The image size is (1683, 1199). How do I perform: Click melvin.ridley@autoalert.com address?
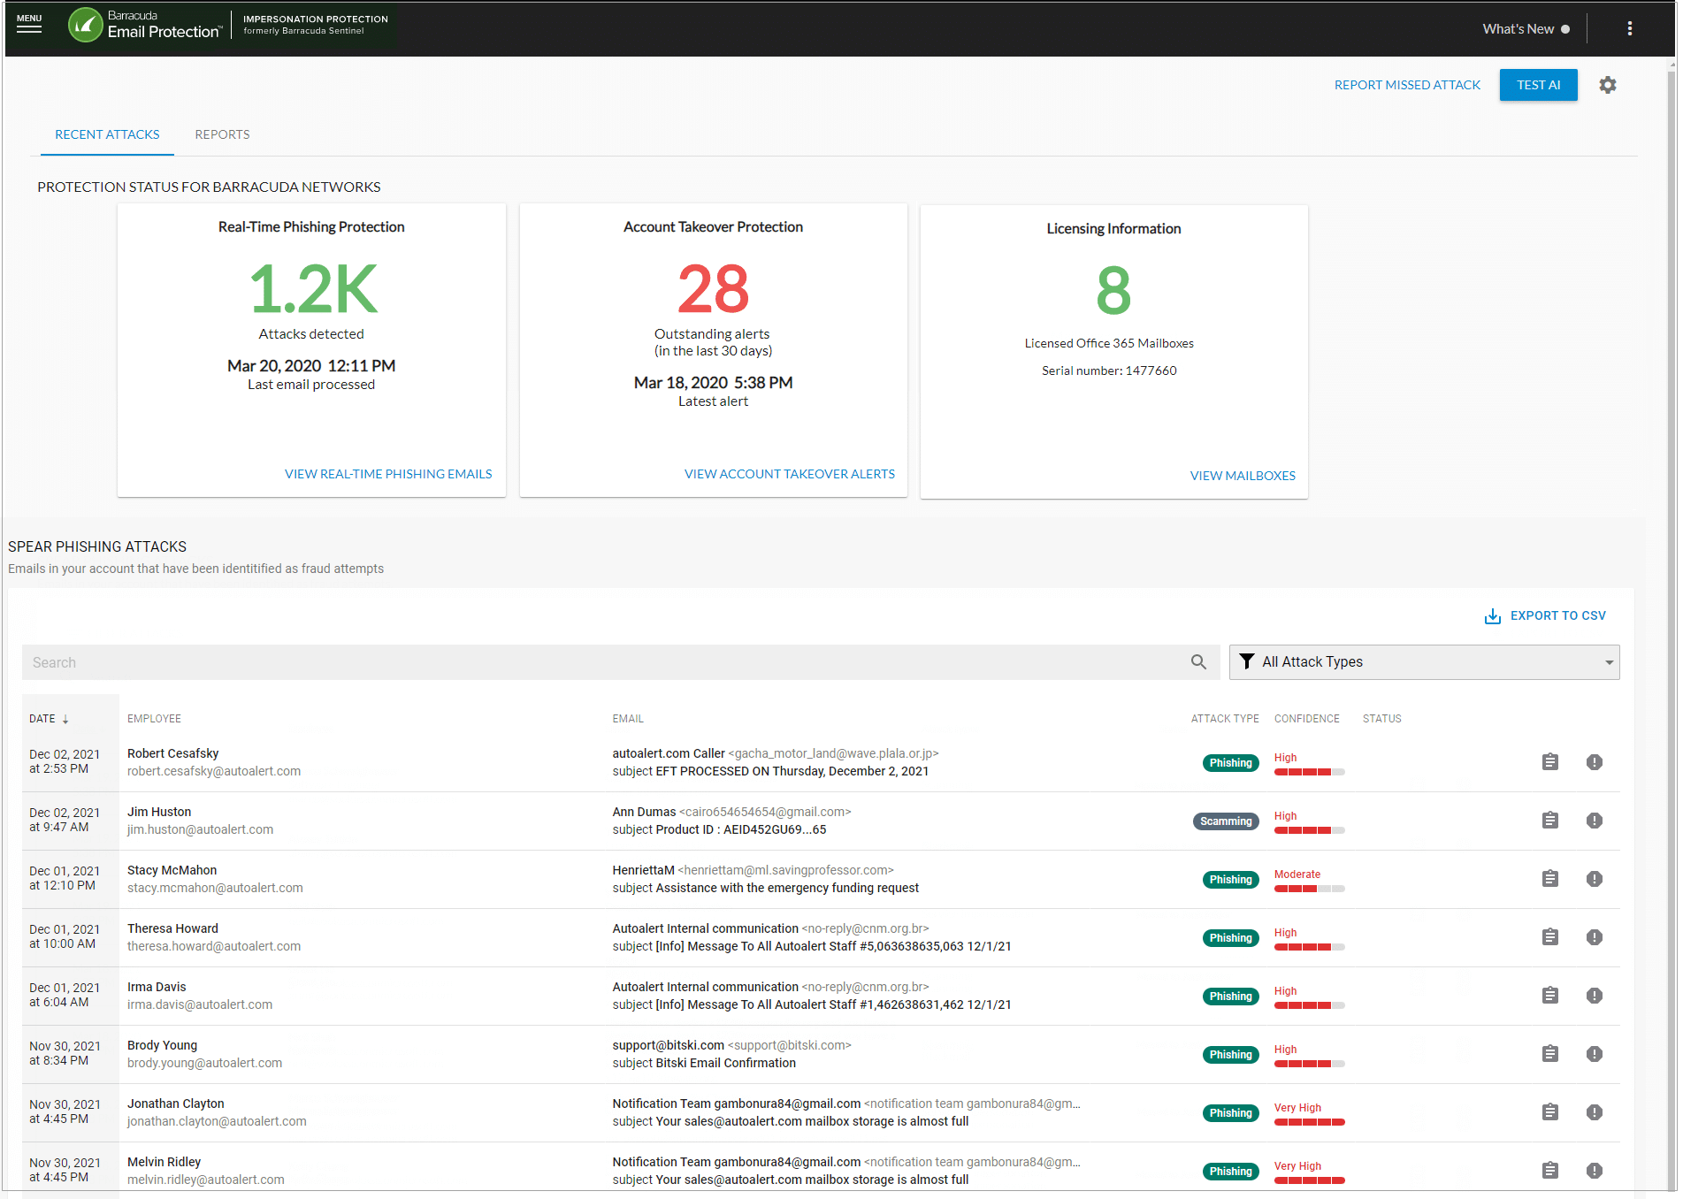click(x=206, y=1180)
